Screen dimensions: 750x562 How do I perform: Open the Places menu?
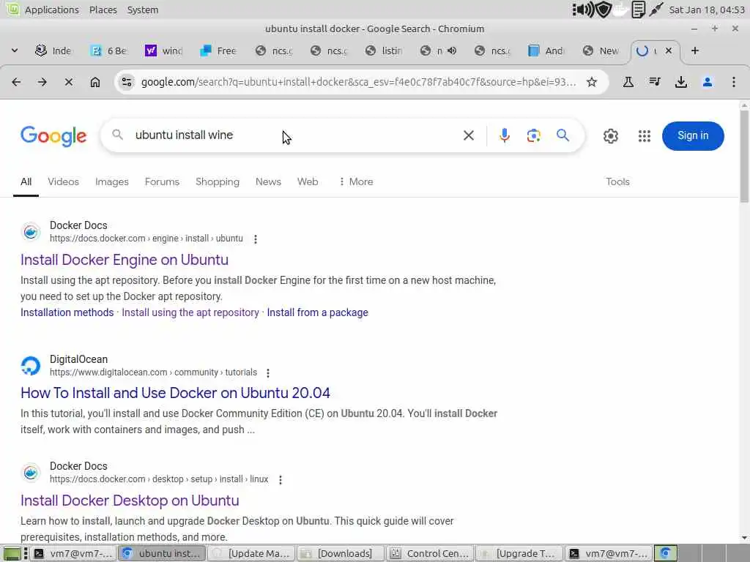pos(103,10)
